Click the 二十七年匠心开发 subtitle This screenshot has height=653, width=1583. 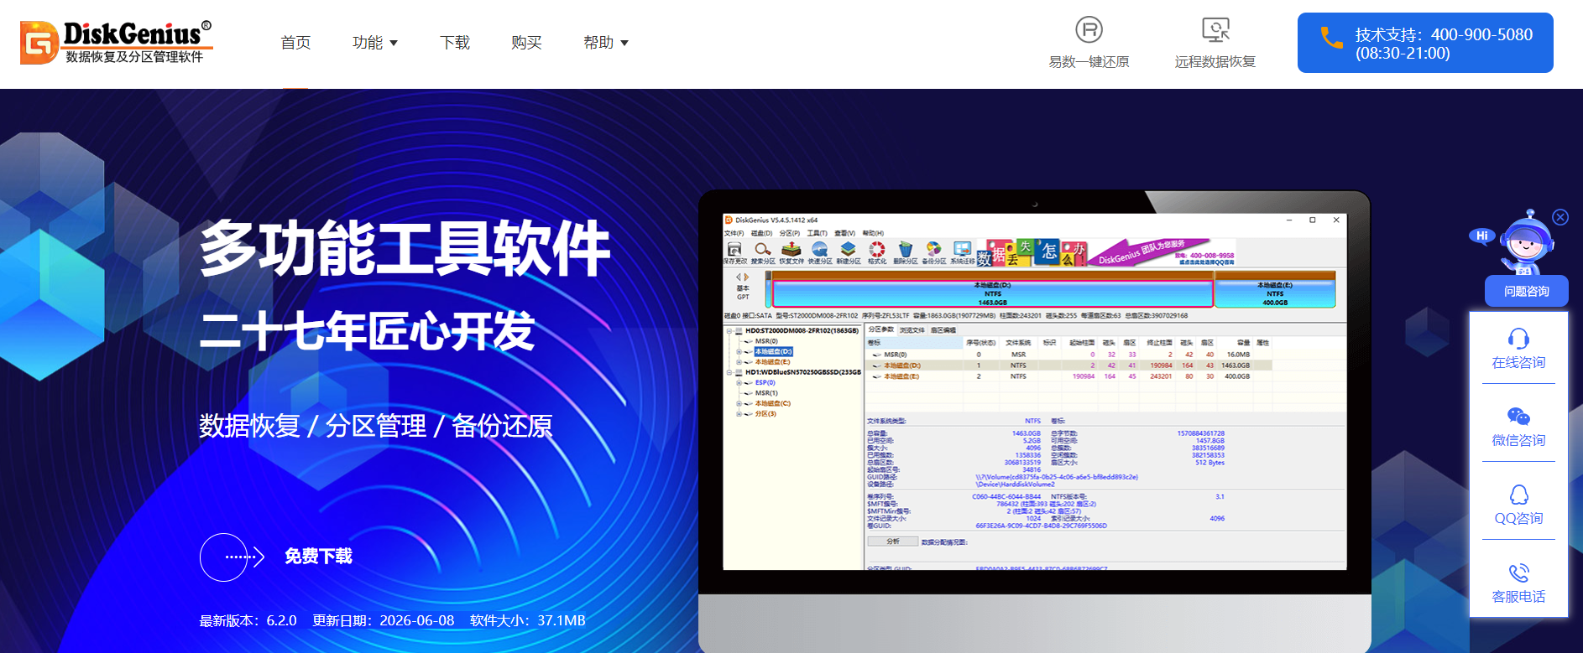pos(367,330)
